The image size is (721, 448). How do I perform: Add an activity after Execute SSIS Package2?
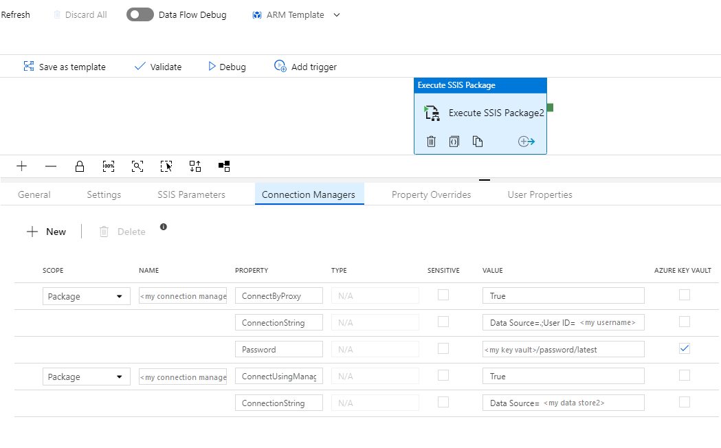pos(526,141)
